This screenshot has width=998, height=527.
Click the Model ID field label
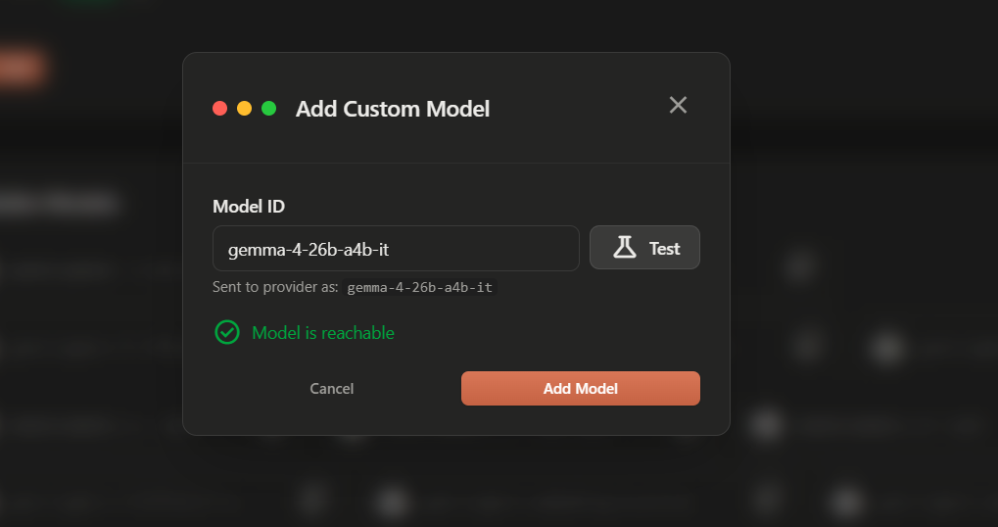[249, 207]
